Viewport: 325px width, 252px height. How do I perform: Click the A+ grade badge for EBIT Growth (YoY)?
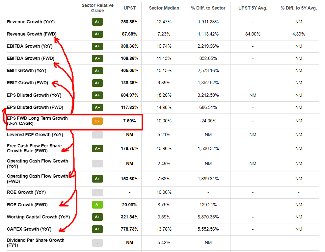(97, 71)
